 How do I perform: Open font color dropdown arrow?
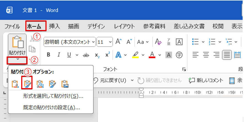pyautogui.click(x=160, y=55)
